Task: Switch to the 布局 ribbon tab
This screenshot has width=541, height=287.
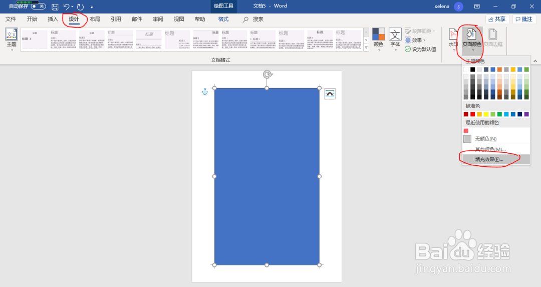Action: point(95,20)
